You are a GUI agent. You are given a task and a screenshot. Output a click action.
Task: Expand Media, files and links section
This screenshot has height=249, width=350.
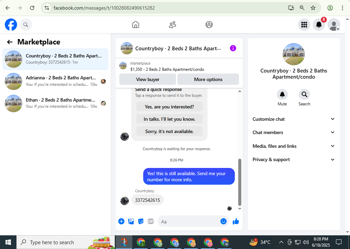point(294,146)
